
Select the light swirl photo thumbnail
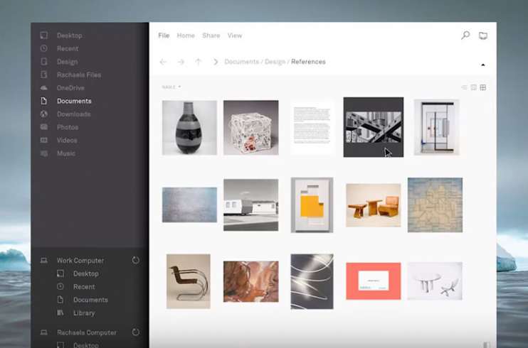tap(312, 281)
